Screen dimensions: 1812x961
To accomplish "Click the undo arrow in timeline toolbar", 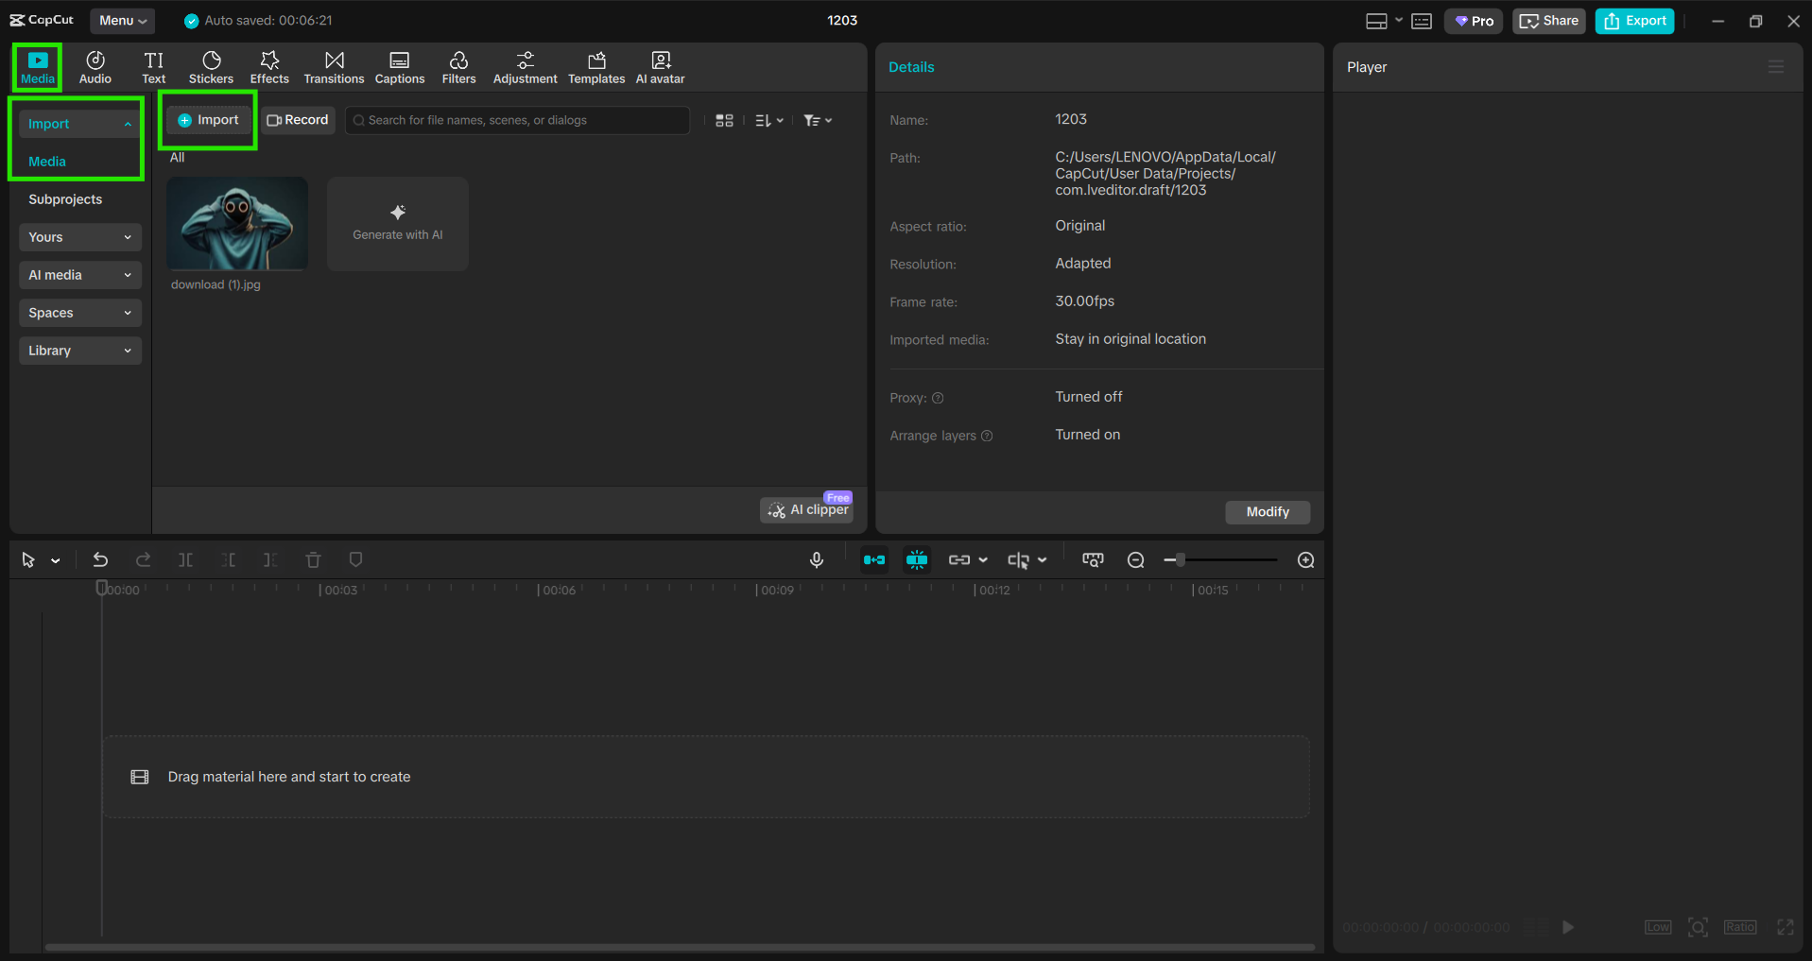I will (100, 560).
